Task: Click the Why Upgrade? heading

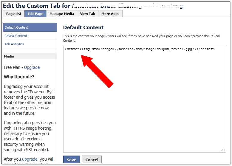Action: click(x=19, y=77)
